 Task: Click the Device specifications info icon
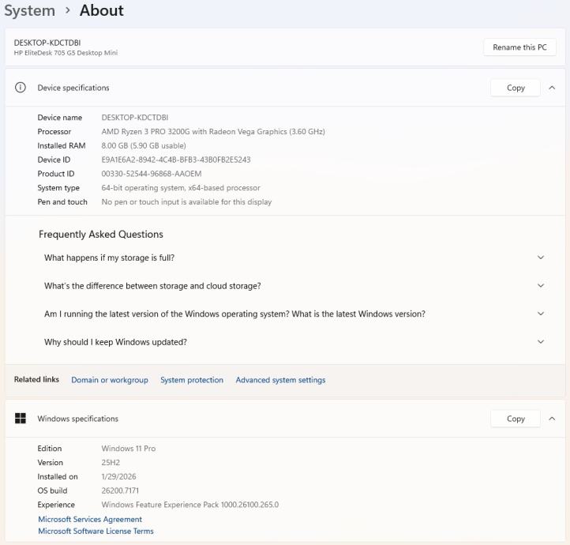point(21,88)
